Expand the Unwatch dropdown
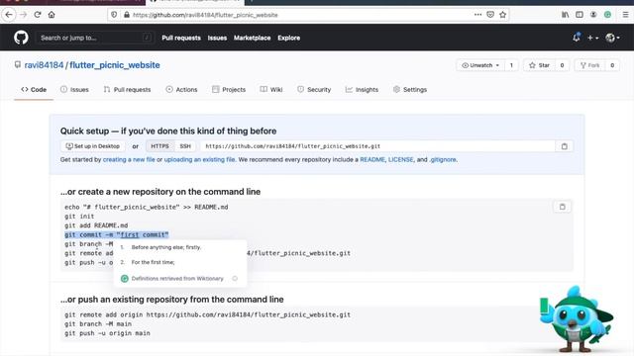 [x=480, y=65]
